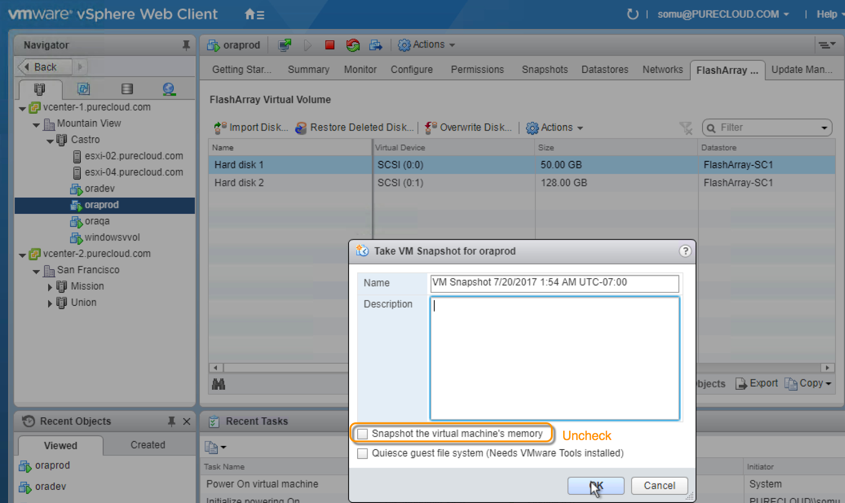Open help in snapshot dialog
The height and width of the screenshot is (503, 845).
coord(685,251)
